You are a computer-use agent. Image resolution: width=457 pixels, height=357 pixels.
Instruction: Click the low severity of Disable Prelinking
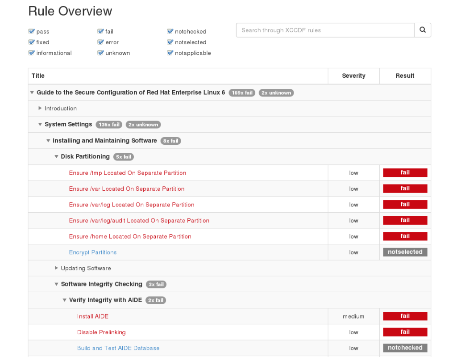[353, 332]
